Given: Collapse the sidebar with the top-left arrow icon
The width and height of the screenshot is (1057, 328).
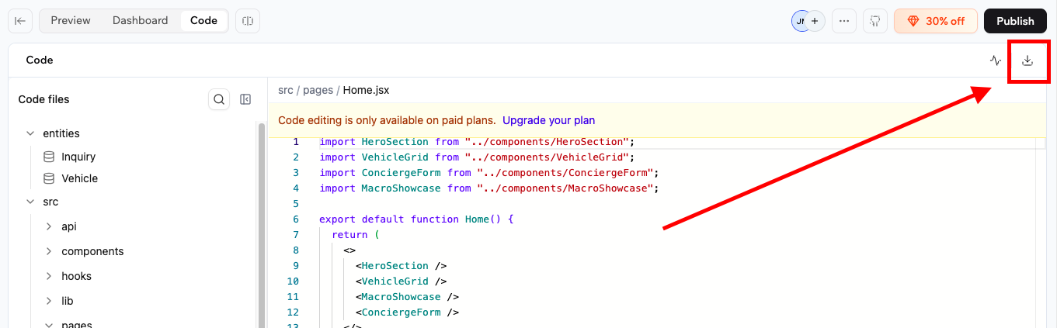Looking at the screenshot, I should [x=20, y=21].
